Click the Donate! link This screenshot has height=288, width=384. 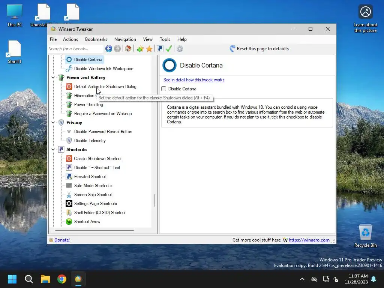(x=62, y=240)
